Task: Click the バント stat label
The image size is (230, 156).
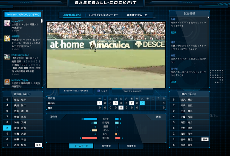Action: [106, 130]
